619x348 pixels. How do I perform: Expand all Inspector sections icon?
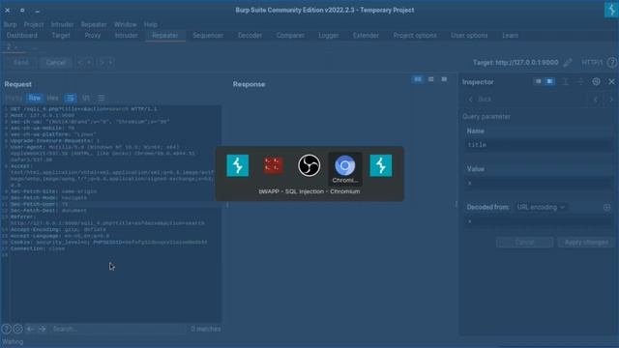point(565,81)
